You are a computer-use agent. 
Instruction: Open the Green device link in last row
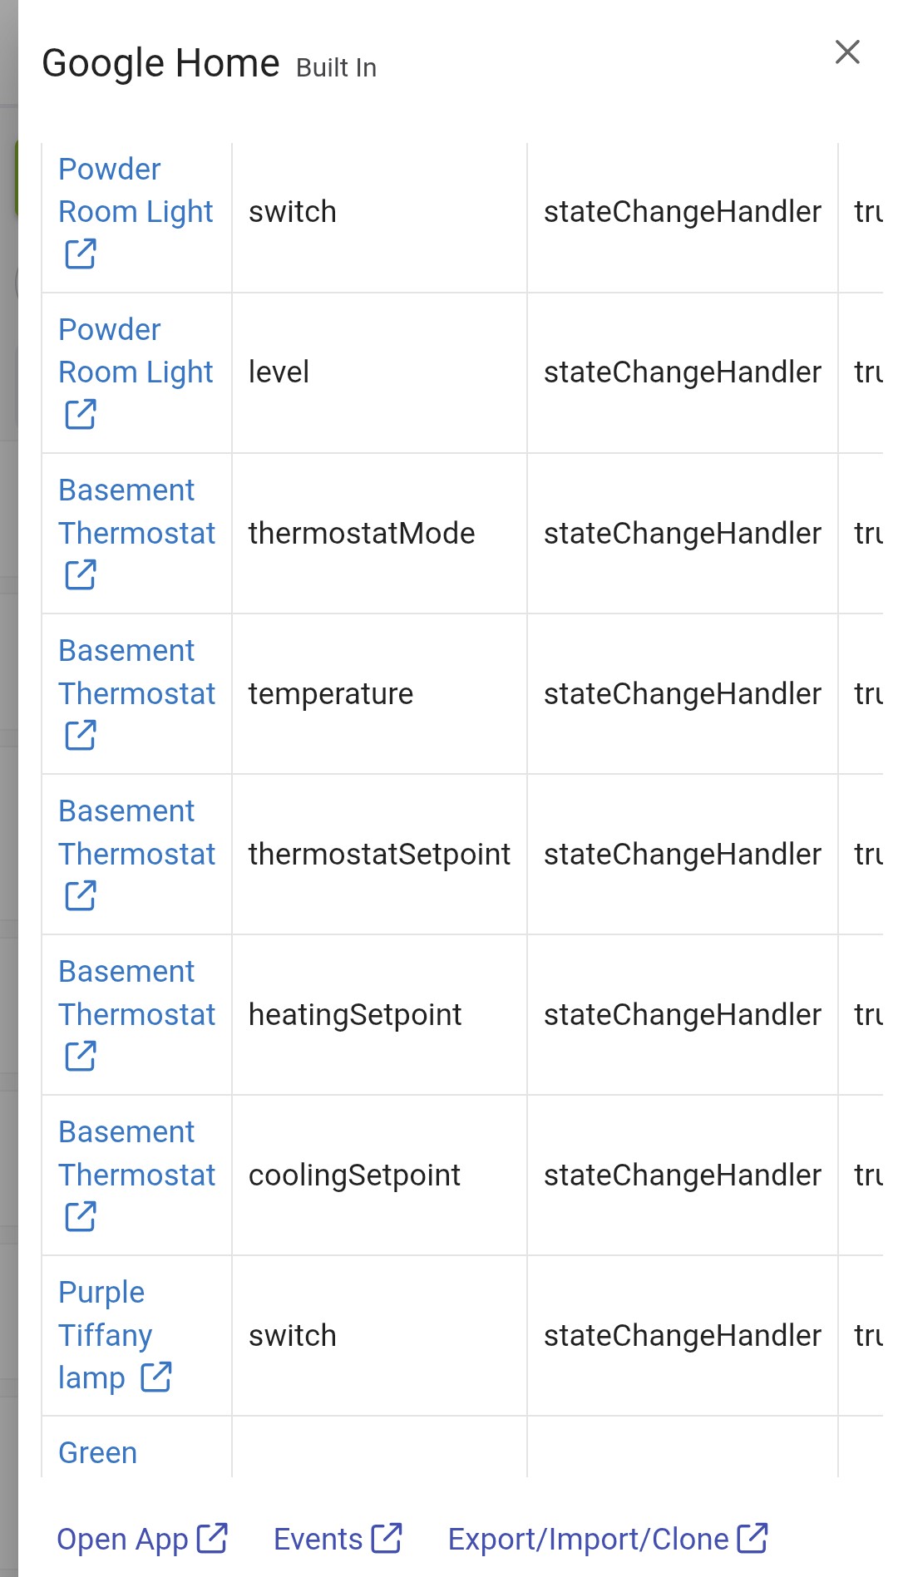[97, 1452]
